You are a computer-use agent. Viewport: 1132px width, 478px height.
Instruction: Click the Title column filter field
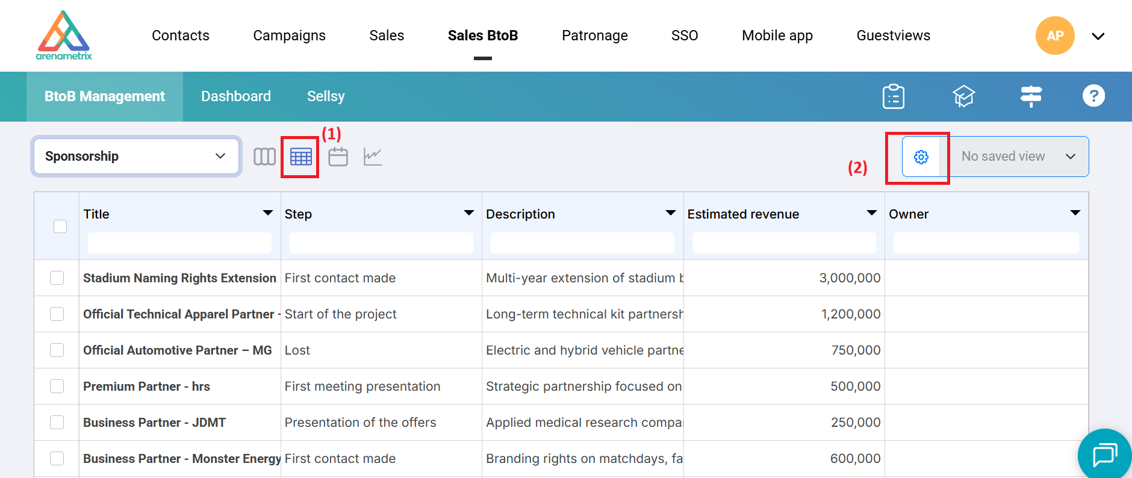pos(179,243)
